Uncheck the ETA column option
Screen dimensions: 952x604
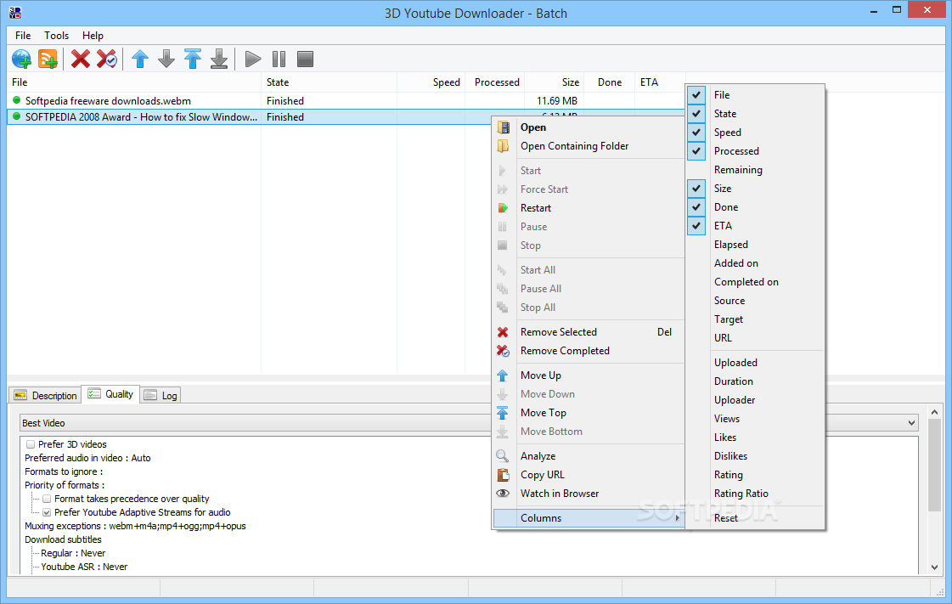[x=696, y=226]
